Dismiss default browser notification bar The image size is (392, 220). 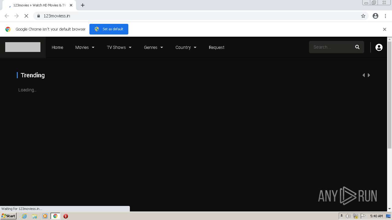[385, 29]
